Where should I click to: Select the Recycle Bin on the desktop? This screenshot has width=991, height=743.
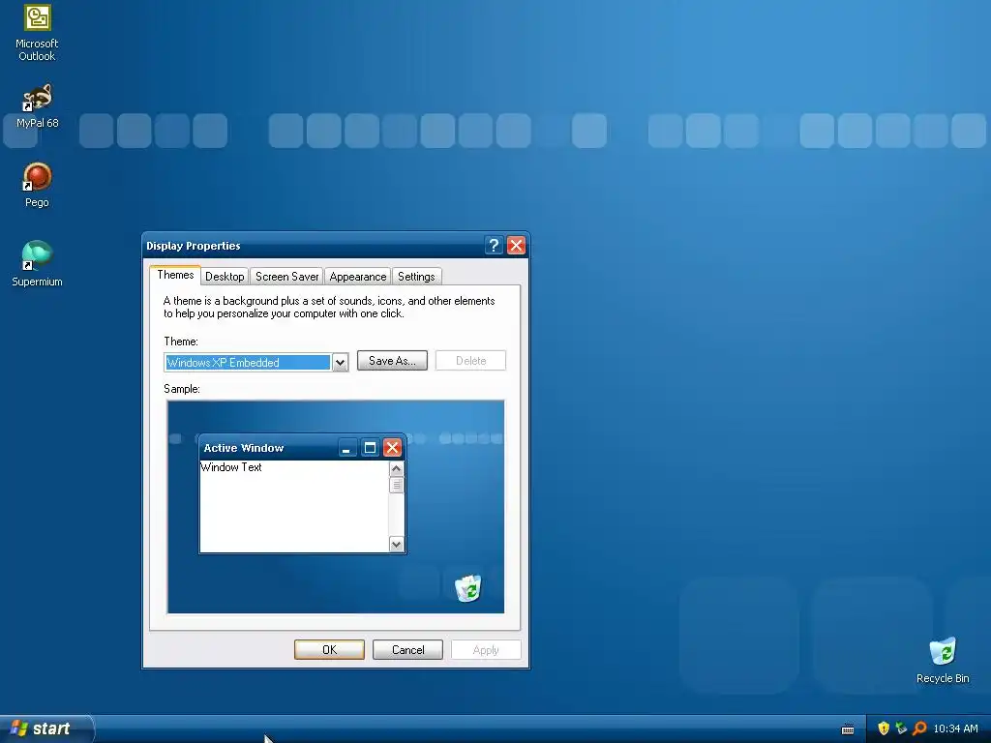[943, 661]
